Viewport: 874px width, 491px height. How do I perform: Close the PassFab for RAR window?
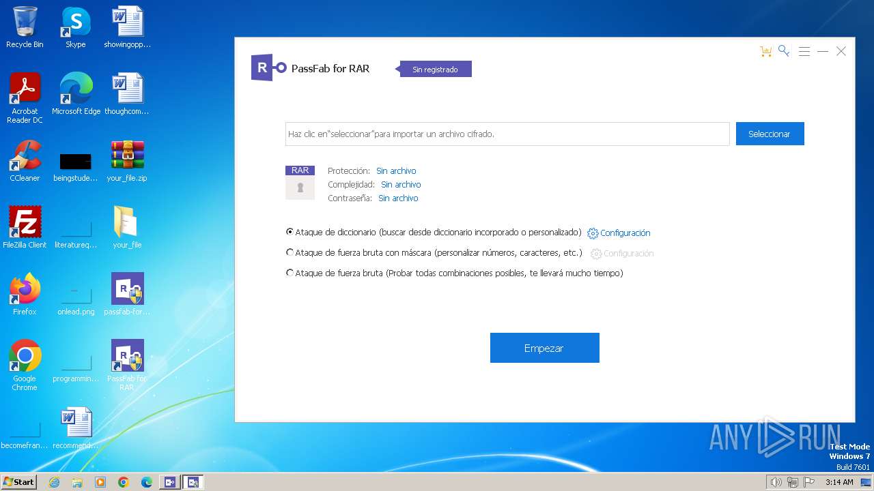tap(841, 52)
